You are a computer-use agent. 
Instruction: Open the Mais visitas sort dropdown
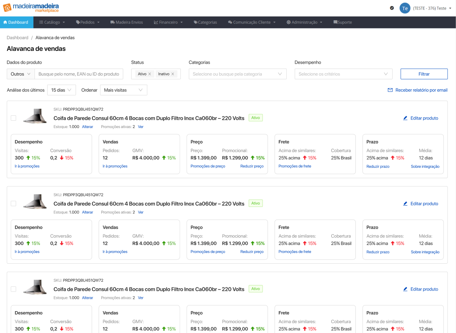click(123, 90)
